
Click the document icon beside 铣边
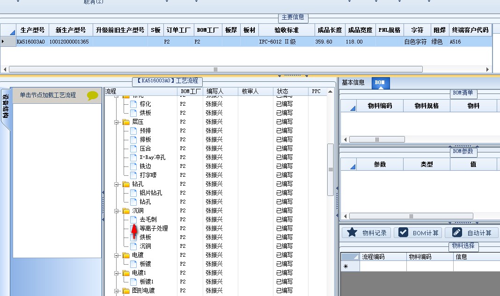tap(133, 166)
